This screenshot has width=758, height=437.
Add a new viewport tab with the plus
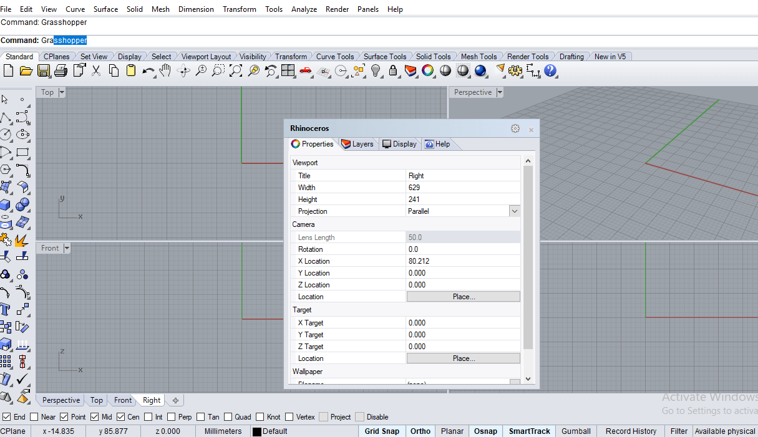176,400
